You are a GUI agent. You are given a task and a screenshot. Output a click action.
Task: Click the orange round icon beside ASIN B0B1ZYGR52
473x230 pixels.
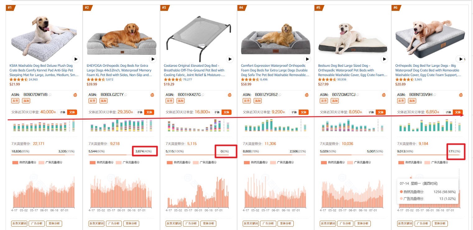(307, 95)
